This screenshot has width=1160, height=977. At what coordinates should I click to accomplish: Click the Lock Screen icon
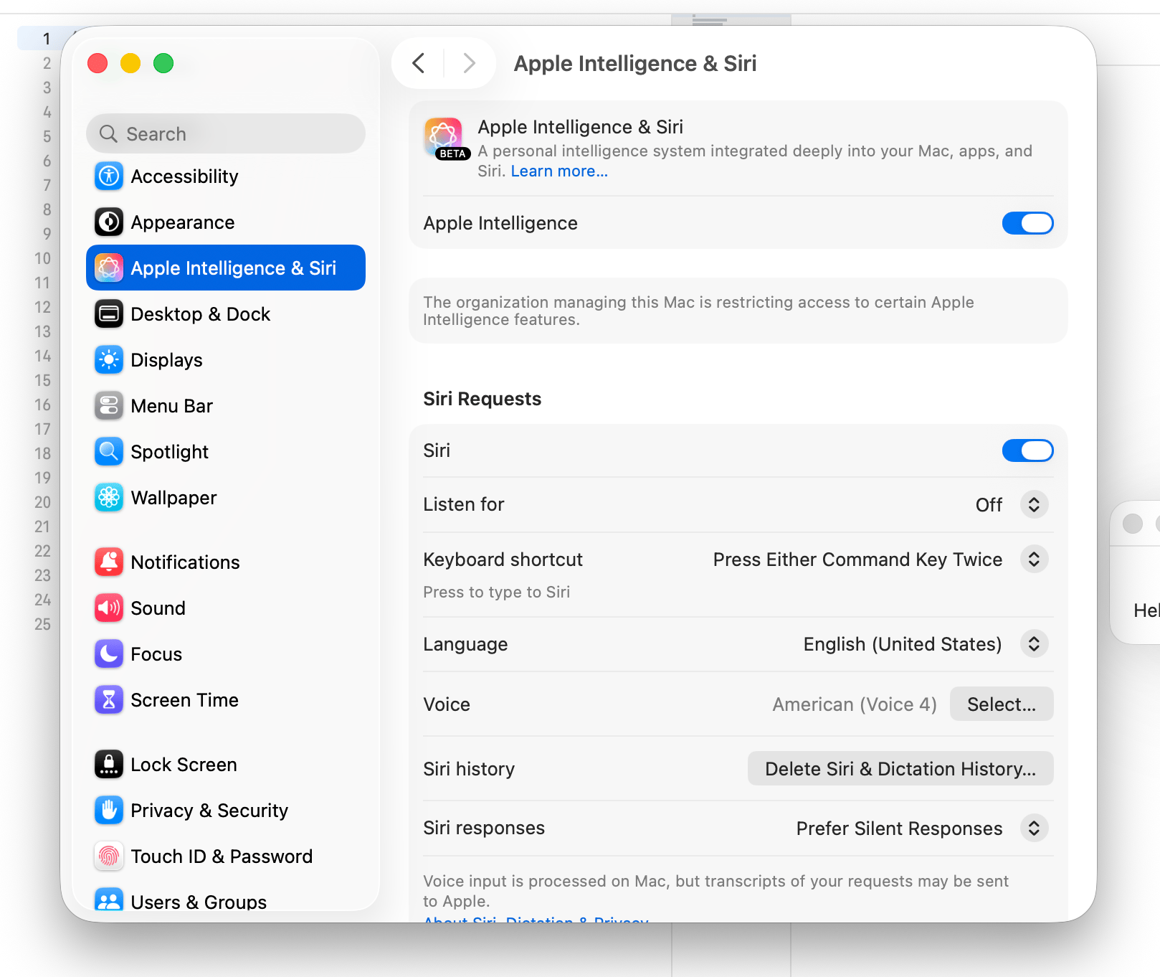pyautogui.click(x=109, y=765)
